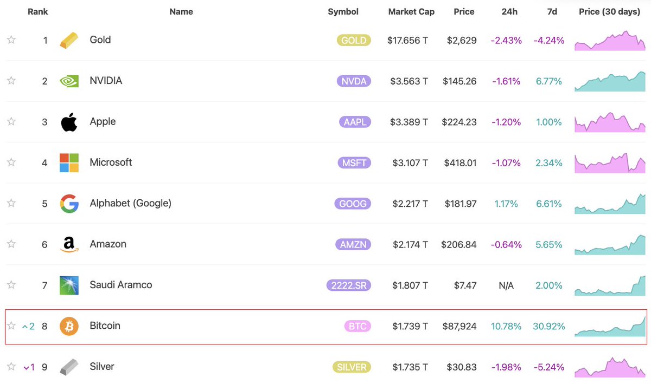Open Amazon's 30-day price chart
651x384 pixels.
tap(610, 245)
